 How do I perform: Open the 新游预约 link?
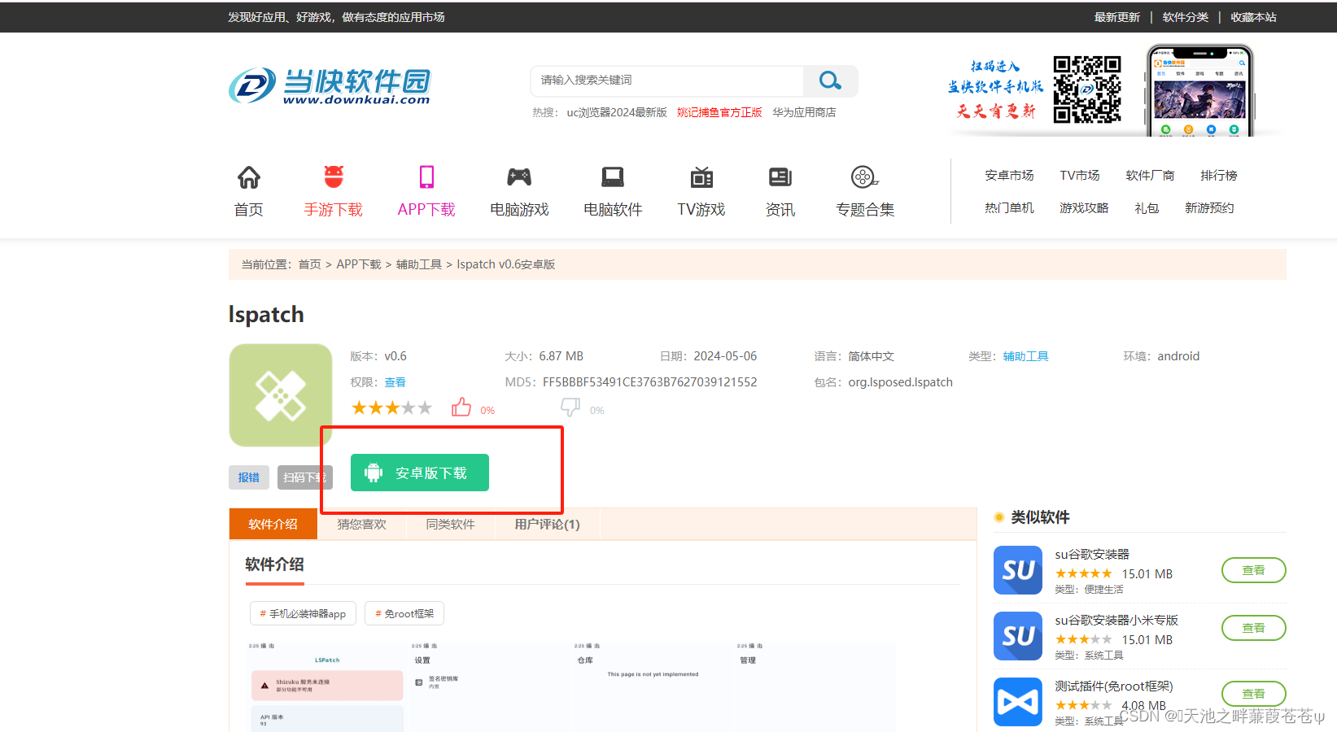tap(1209, 208)
